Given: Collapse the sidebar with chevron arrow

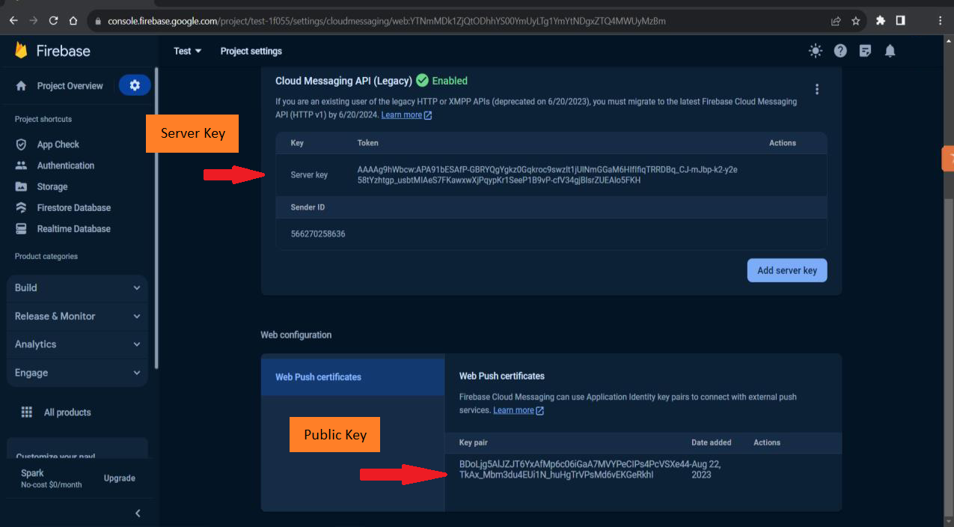Looking at the screenshot, I should point(138,513).
